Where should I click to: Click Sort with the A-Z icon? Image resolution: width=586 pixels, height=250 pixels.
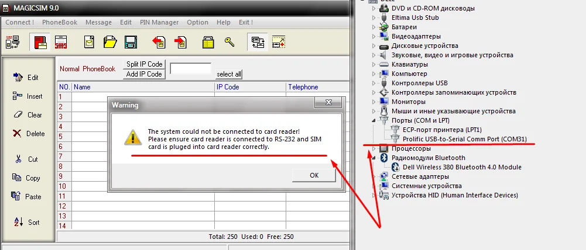pyautogui.click(x=26, y=223)
